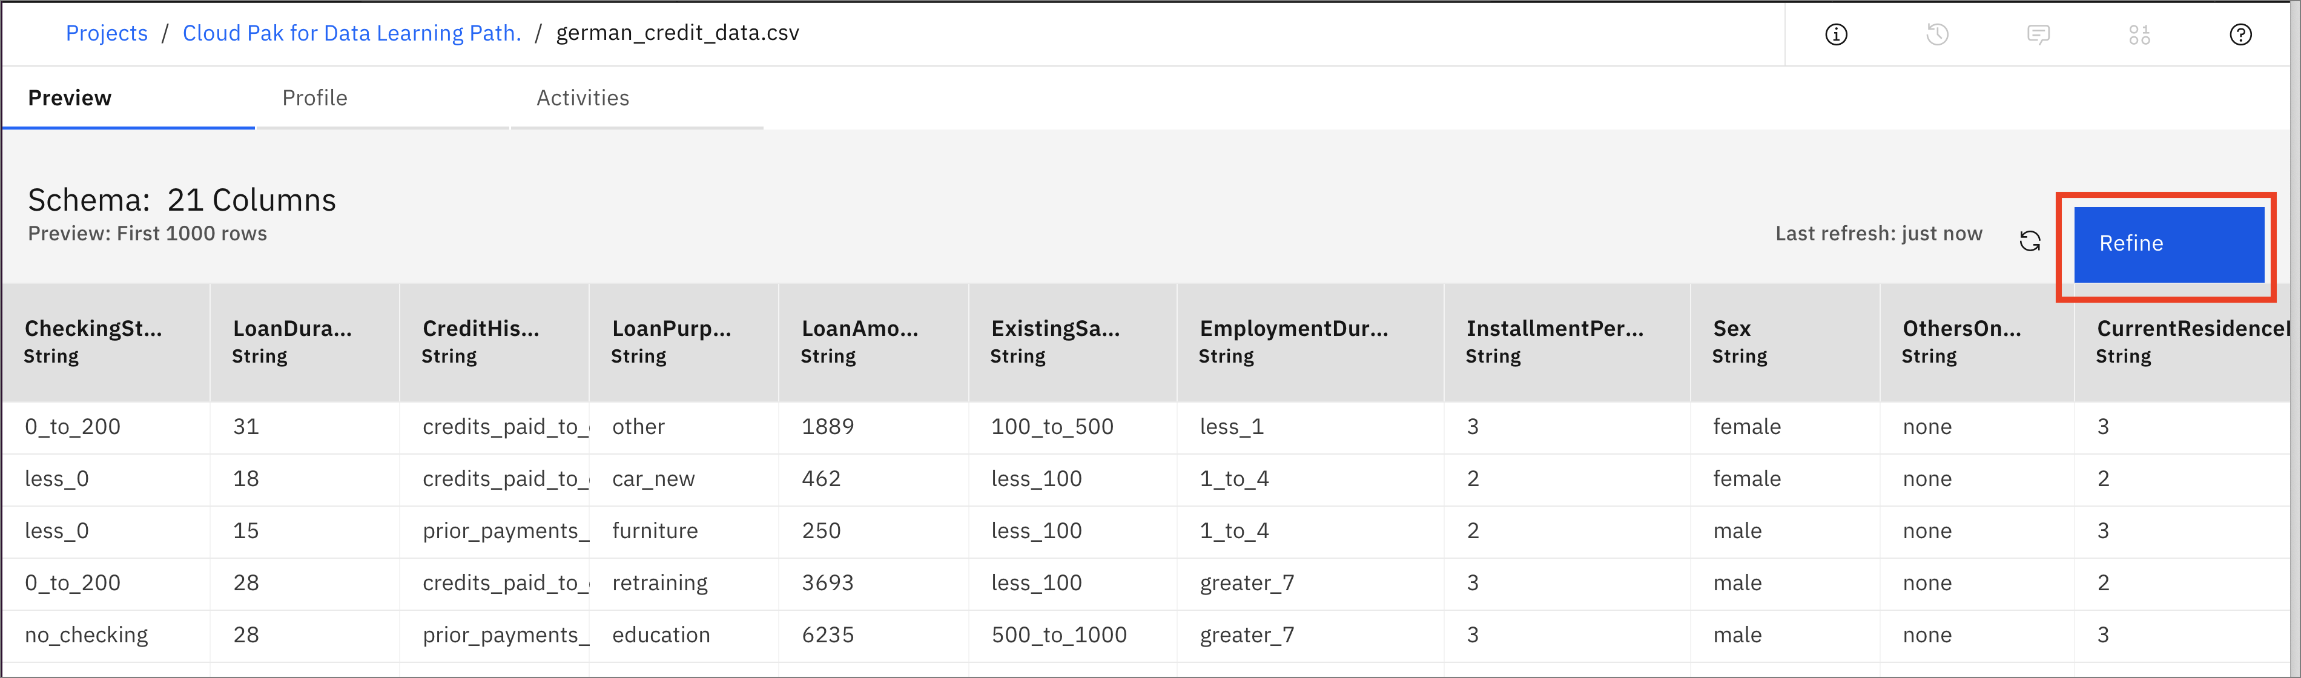Select the Preview tab
Viewport: 2301px width, 678px height.
coord(70,98)
